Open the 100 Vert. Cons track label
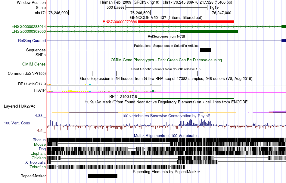 17,123
